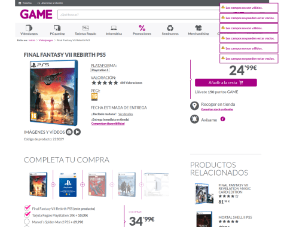Open the Videojuegos category
The height and width of the screenshot is (227, 284).
(29, 30)
